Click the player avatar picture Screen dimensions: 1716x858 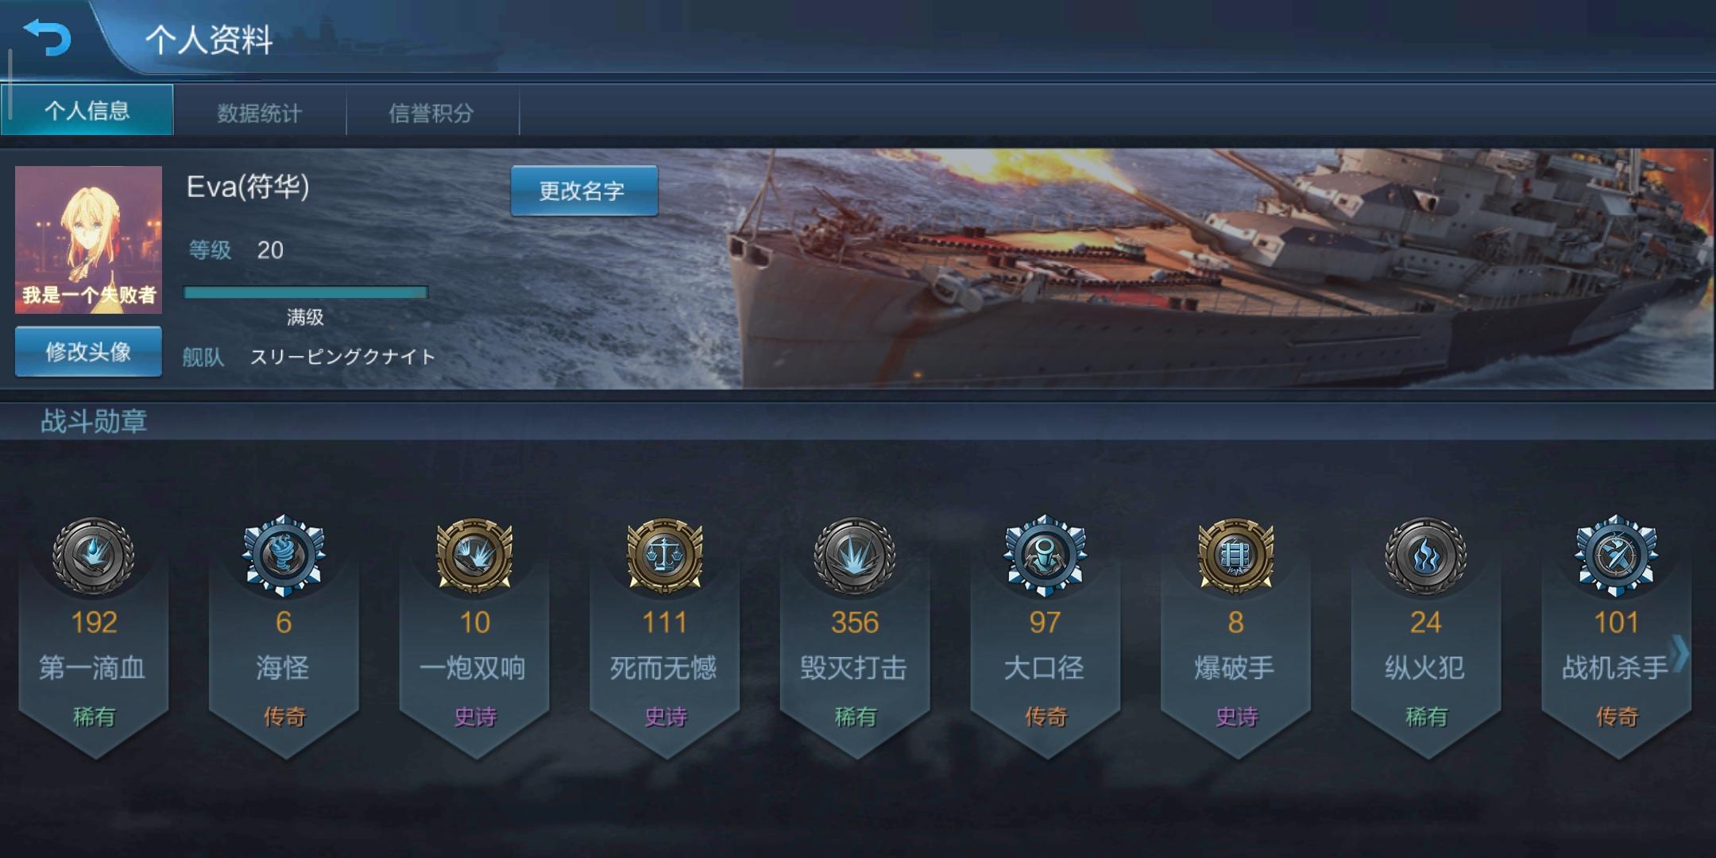pyautogui.click(x=88, y=239)
